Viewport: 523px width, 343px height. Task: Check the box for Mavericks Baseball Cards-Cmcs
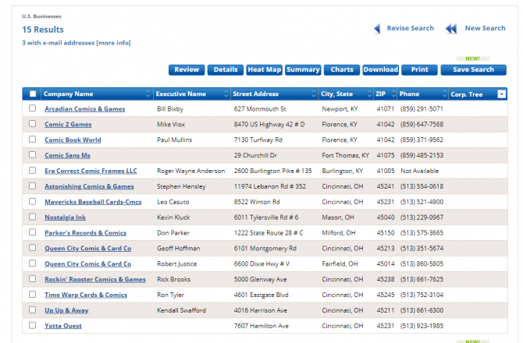[32, 201]
